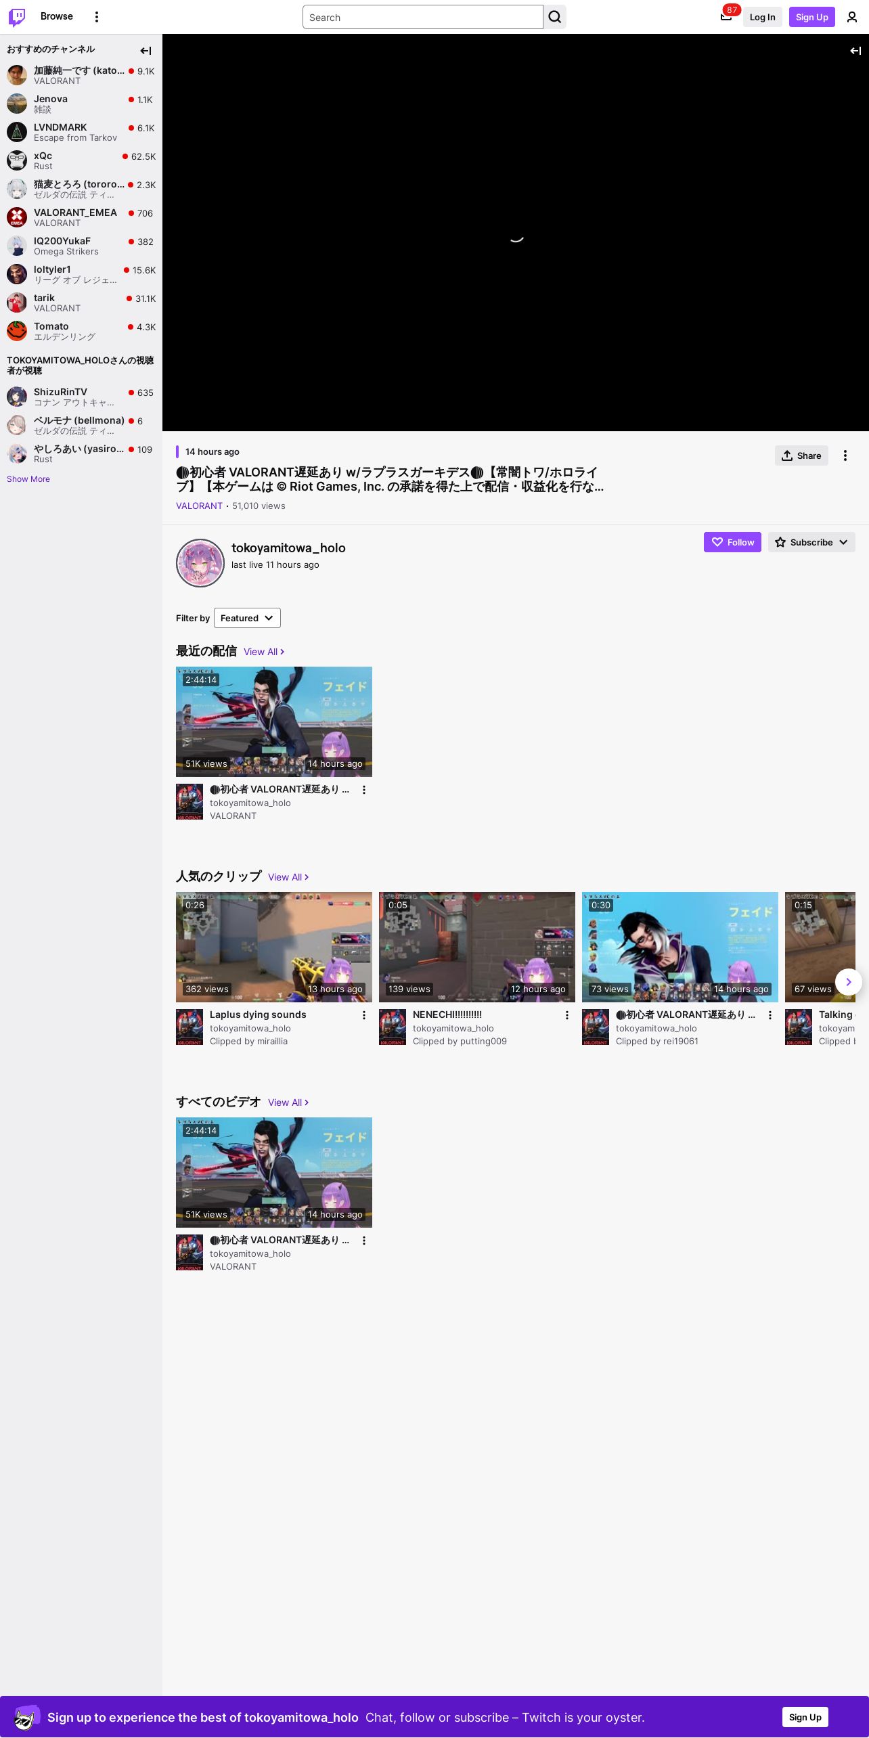Image resolution: width=869 pixels, height=1738 pixels.
Task: Open Jenova channel in sidebar
Action: 81,104
